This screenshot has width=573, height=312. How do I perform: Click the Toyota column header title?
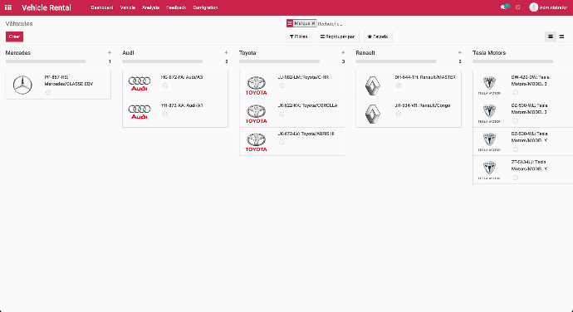point(247,52)
